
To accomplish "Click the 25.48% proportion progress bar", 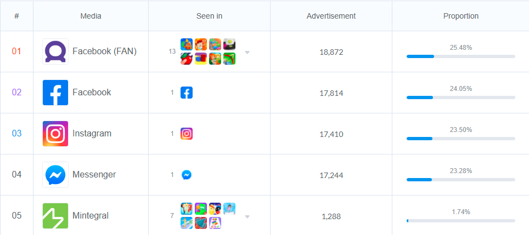I will pyautogui.click(x=460, y=56).
